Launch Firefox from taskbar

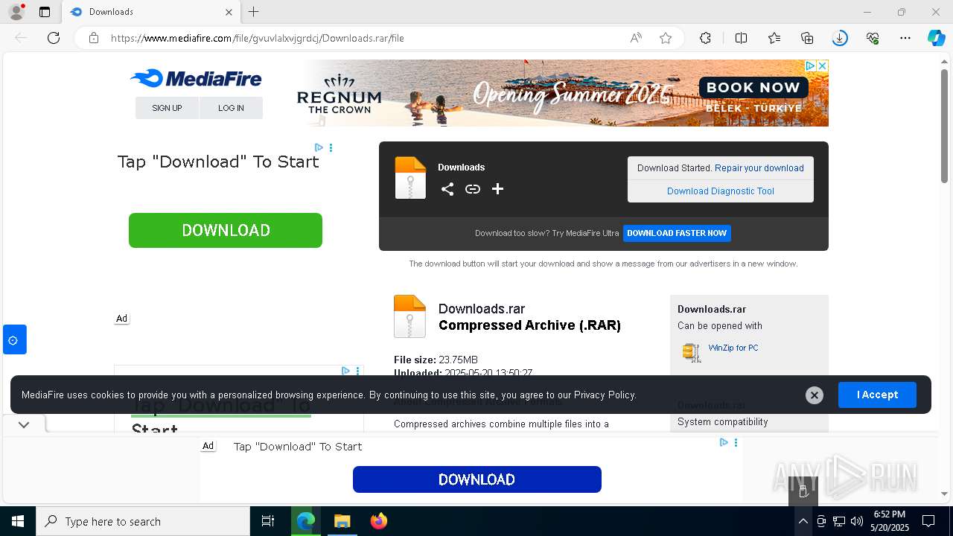tap(379, 521)
